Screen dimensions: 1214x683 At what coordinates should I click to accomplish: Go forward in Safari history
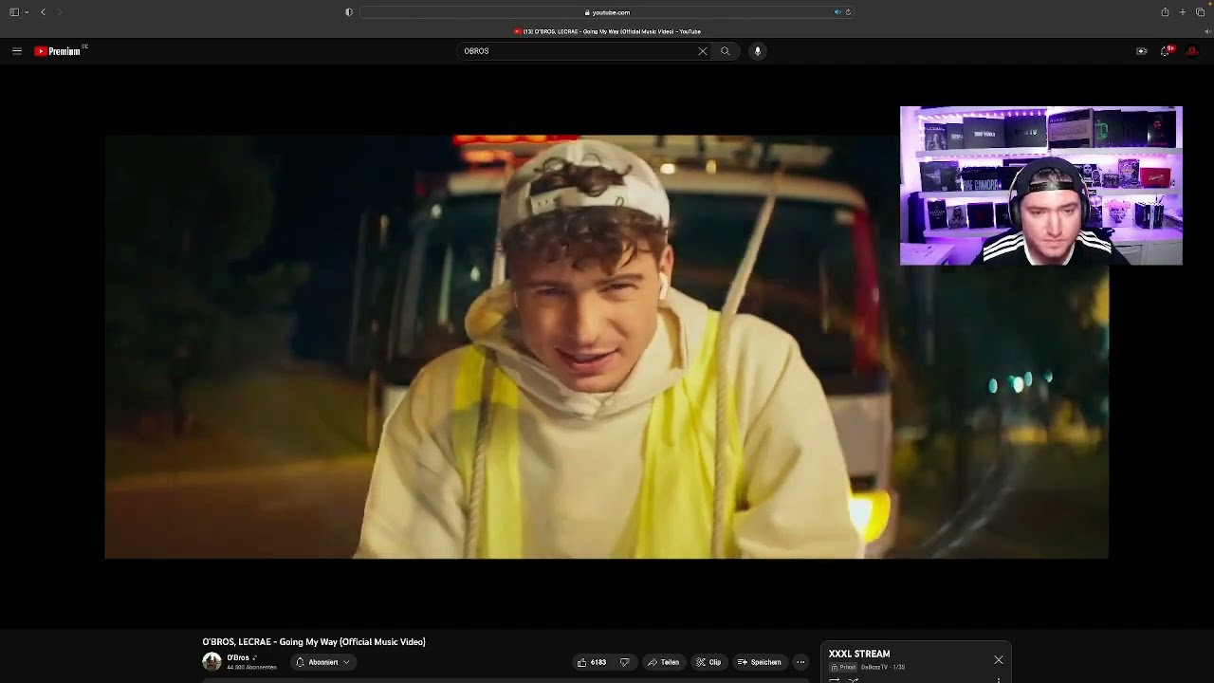60,12
